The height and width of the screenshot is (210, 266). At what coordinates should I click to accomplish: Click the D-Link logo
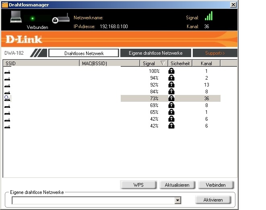(x=24, y=39)
